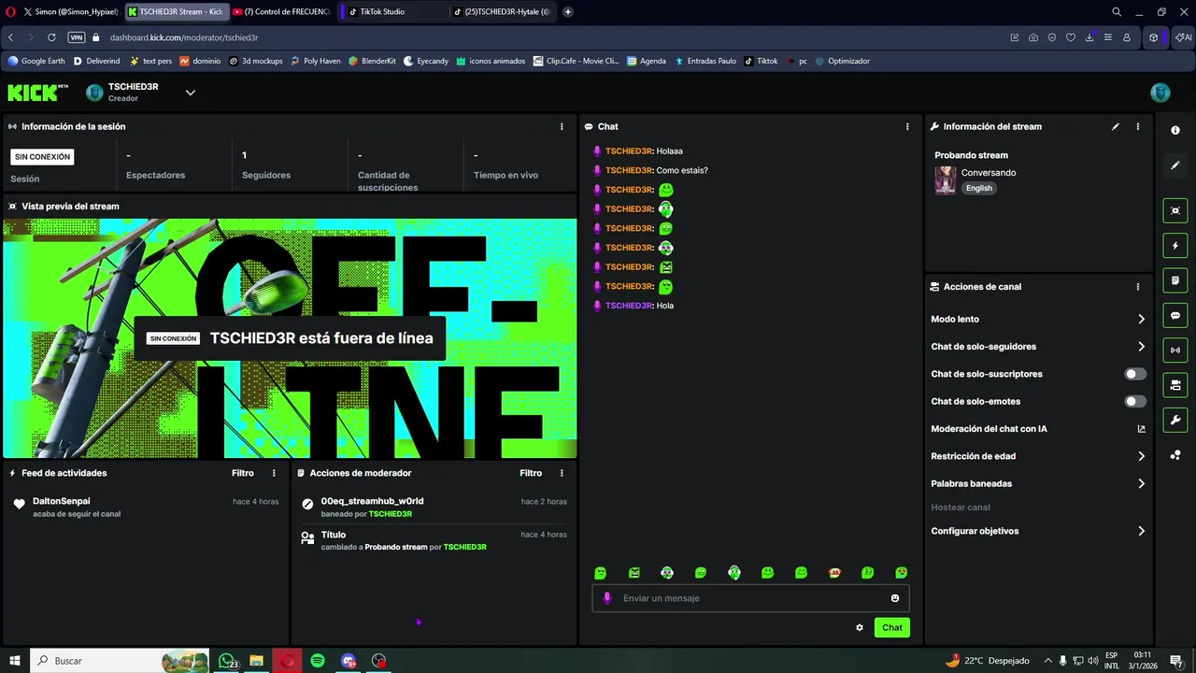The image size is (1196, 673).
Task: Open File Explorer from the taskbar
Action: pos(257,661)
